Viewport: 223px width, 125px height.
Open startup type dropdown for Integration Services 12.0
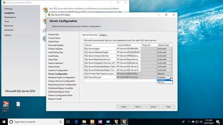point(171,63)
